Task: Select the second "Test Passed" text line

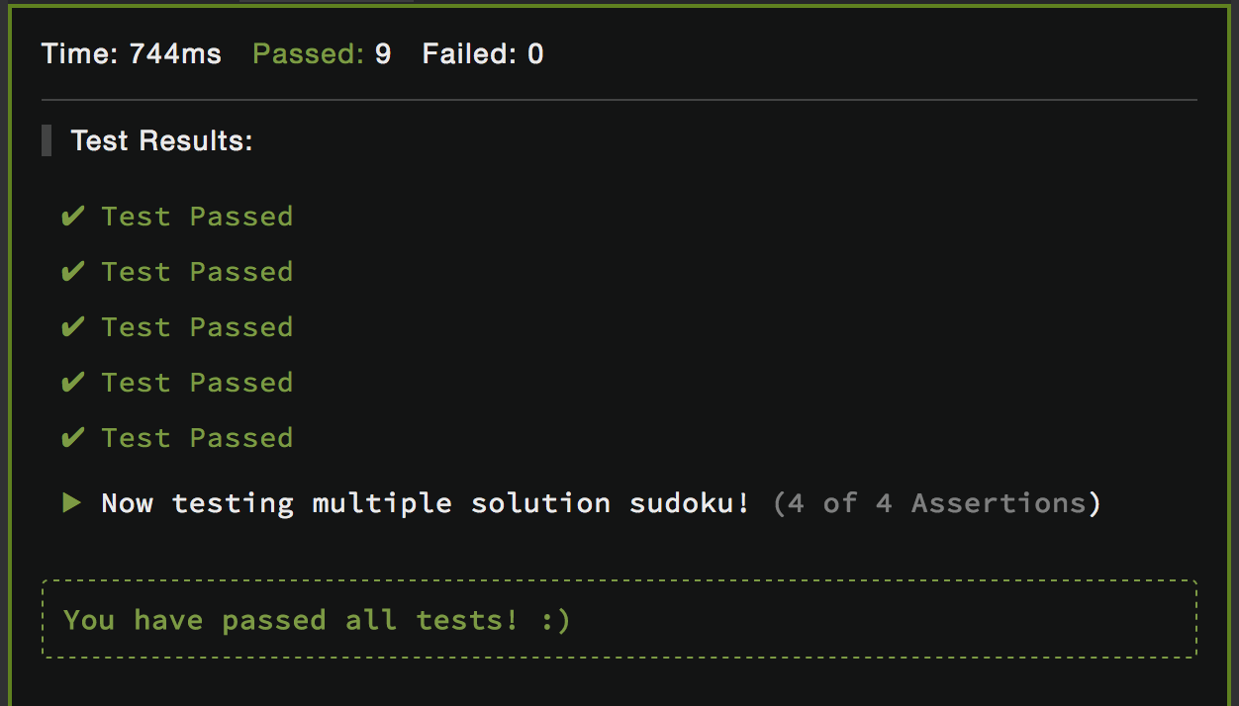Action: (x=197, y=272)
